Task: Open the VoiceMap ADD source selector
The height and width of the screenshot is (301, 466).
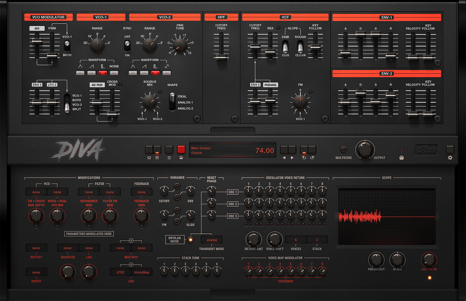Action: [142, 272]
